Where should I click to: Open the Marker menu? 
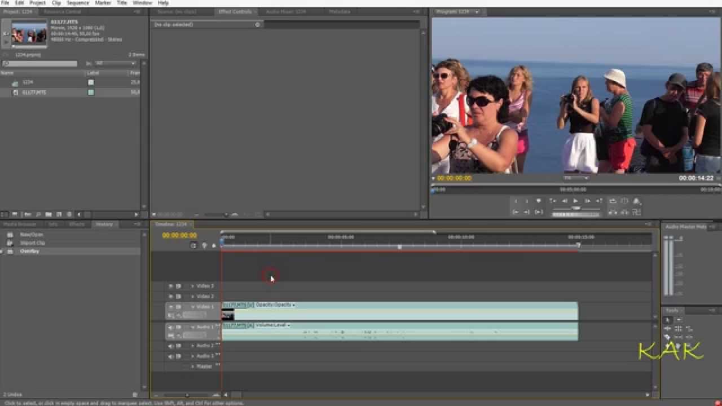103,3
